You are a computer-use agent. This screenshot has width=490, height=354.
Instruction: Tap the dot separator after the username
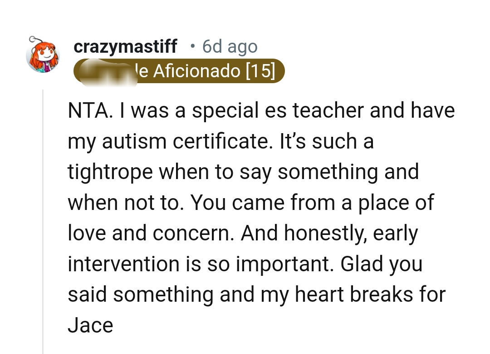[x=192, y=46]
